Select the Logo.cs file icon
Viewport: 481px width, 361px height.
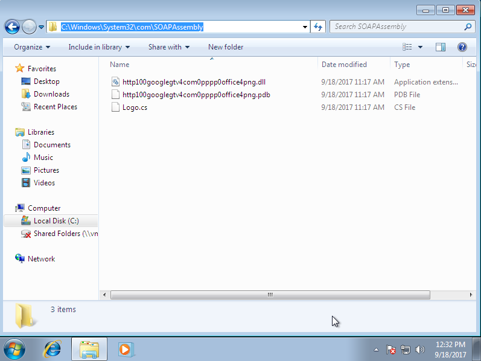[x=115, y=107]
